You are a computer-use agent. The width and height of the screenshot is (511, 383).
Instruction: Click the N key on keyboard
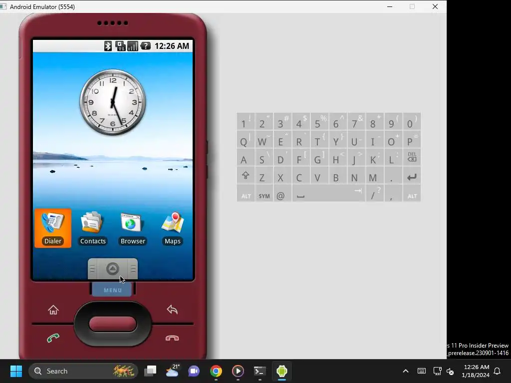tap(356, 176)
